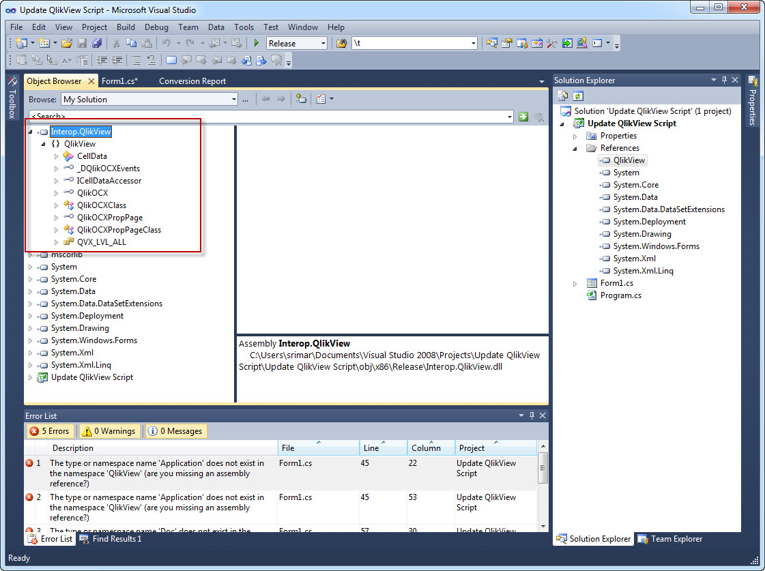Screen dimensions: 765x571
Task: Sort errors by File column header
Action: point(318,448)
